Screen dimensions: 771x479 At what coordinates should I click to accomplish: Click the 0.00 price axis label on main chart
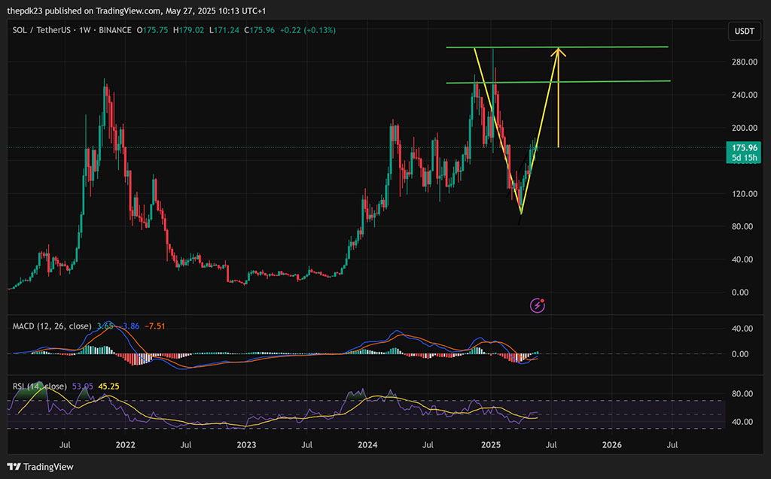coord(740,293)
